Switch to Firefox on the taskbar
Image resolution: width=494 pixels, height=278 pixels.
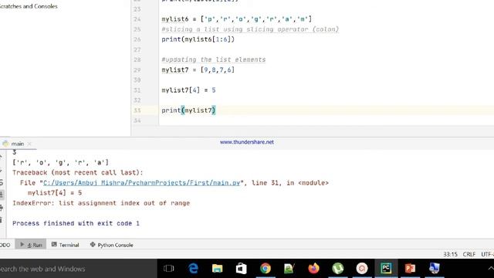point(313,268)
